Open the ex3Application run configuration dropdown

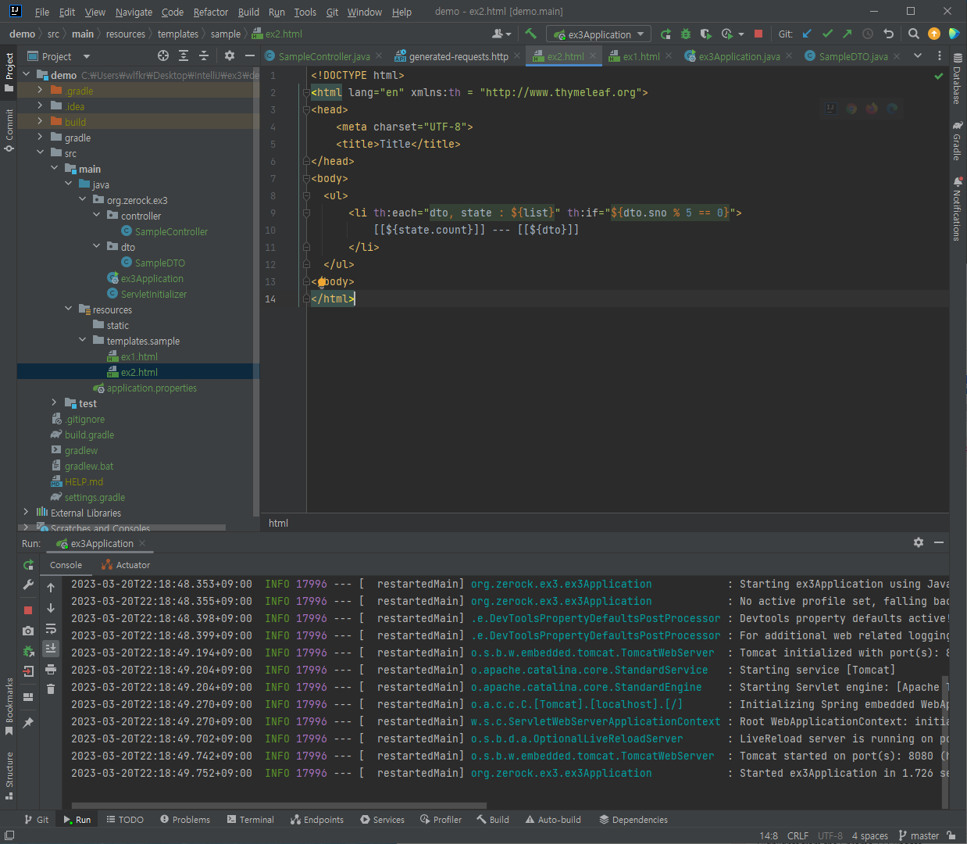click(x=599, y=34)
